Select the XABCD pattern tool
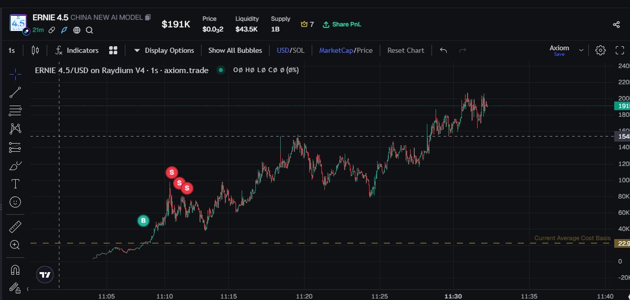Screen dimensions: 630x300 click(15, 128)
